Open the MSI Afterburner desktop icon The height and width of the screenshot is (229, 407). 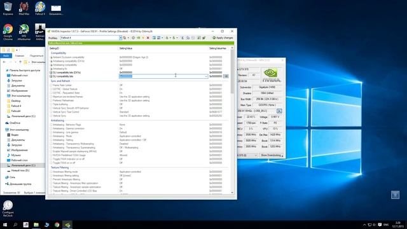pos(24,32)
